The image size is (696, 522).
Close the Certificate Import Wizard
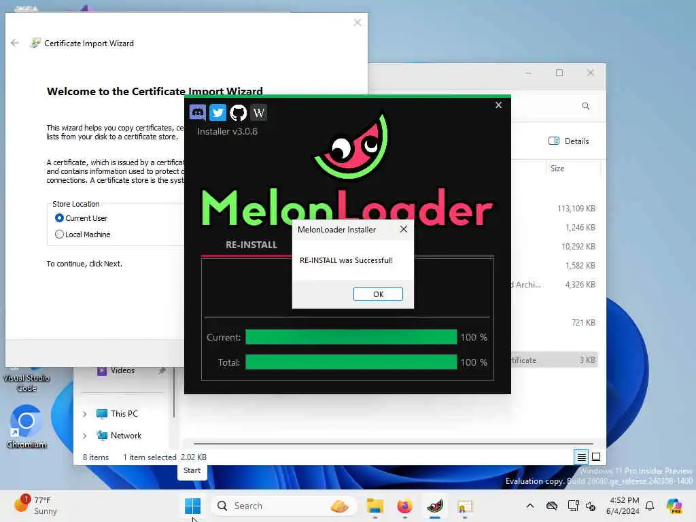(358, 22)
